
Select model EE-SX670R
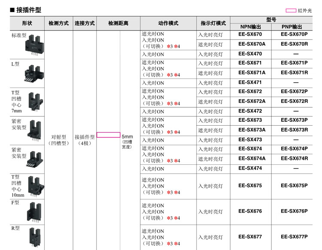click(x=294, y=44)
